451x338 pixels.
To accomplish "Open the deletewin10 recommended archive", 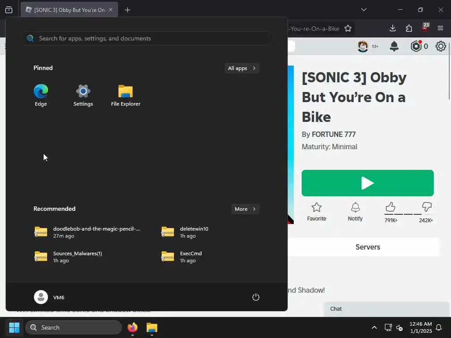I will coord(185,232).
